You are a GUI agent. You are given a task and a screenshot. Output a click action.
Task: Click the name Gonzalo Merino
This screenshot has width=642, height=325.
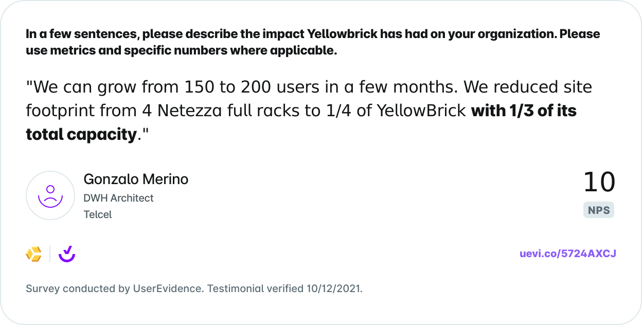pyautogui.click(x=136, y=179)
